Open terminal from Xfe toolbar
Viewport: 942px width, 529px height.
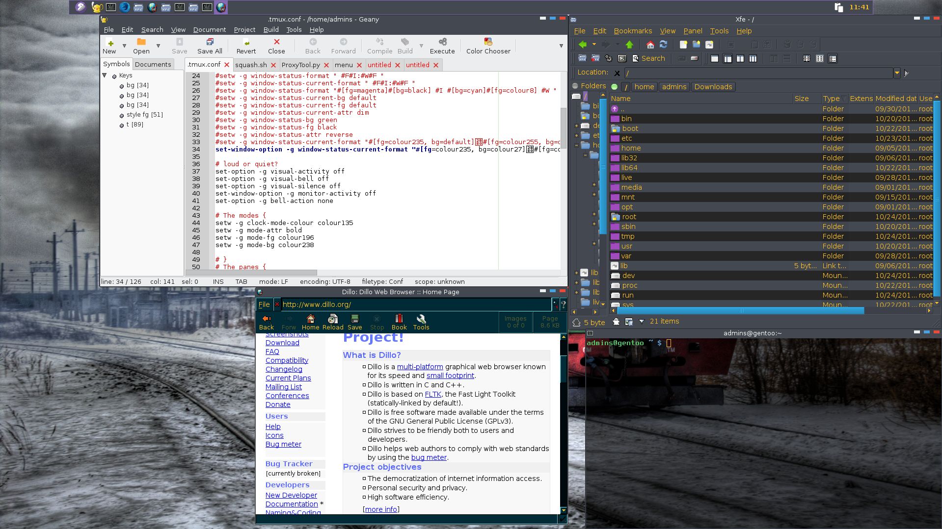(622, 58)
